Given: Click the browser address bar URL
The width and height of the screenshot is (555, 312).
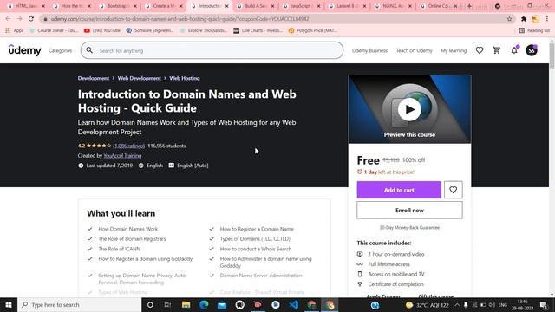Looking at the screenshot, I should (x=180, y=19).
